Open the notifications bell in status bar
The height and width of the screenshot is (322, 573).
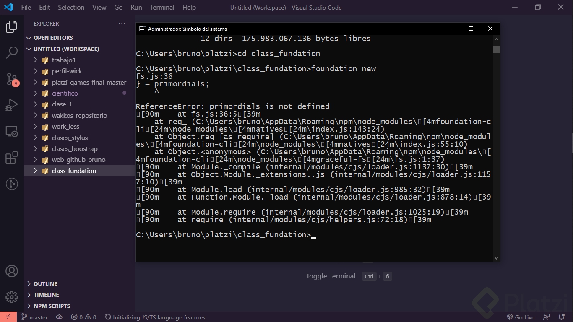pyautogui.click(x=562, y=317)
